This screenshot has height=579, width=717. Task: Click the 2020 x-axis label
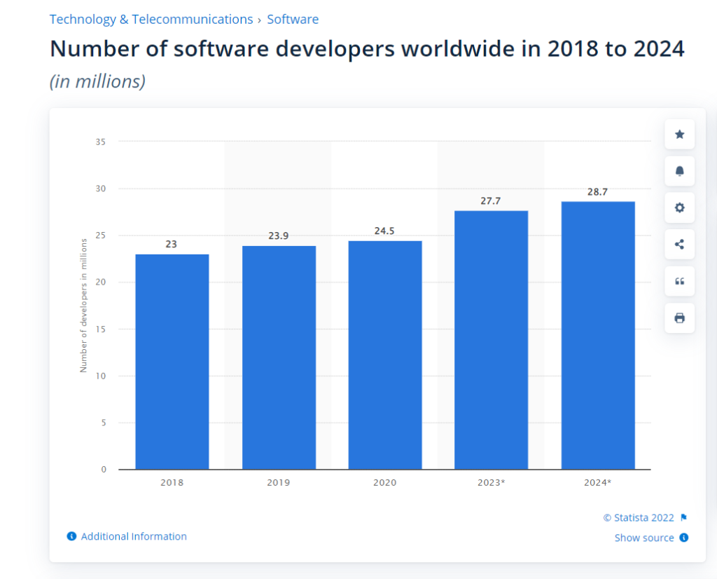pyautogui.click(x=385, y=482)
